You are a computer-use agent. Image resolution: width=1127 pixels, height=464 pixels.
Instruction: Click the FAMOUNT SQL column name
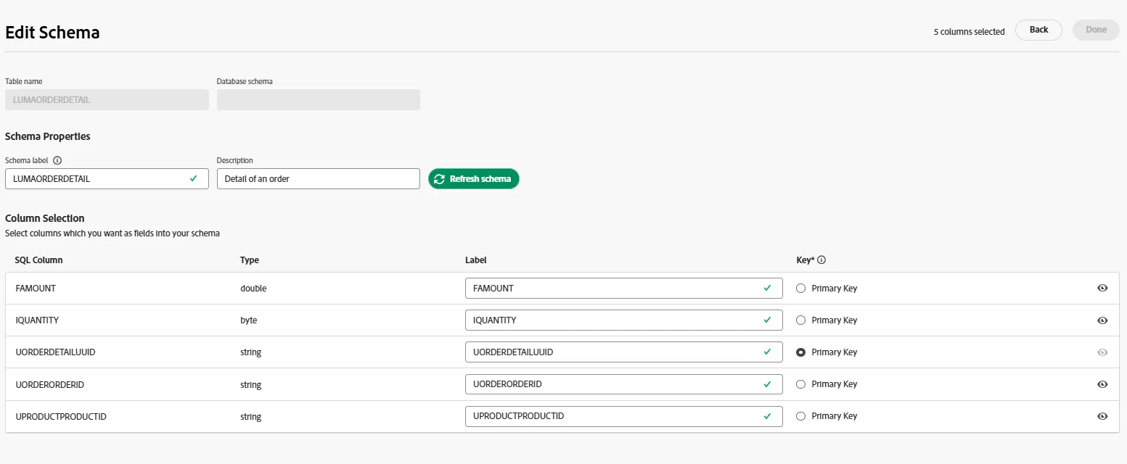tap(36, 289)
